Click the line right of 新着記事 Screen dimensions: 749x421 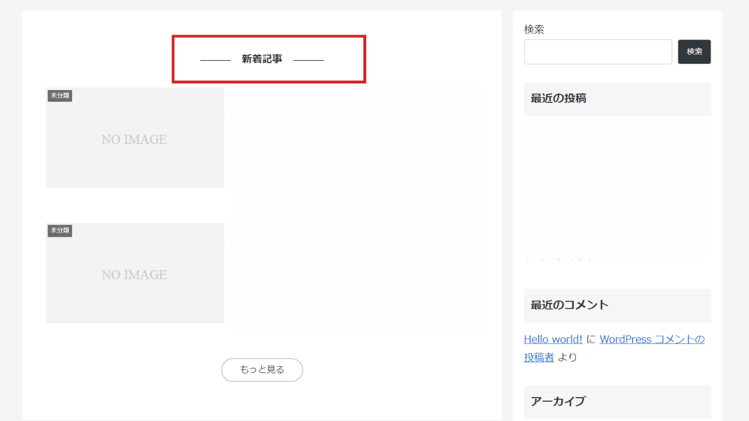tap(308, 60)
